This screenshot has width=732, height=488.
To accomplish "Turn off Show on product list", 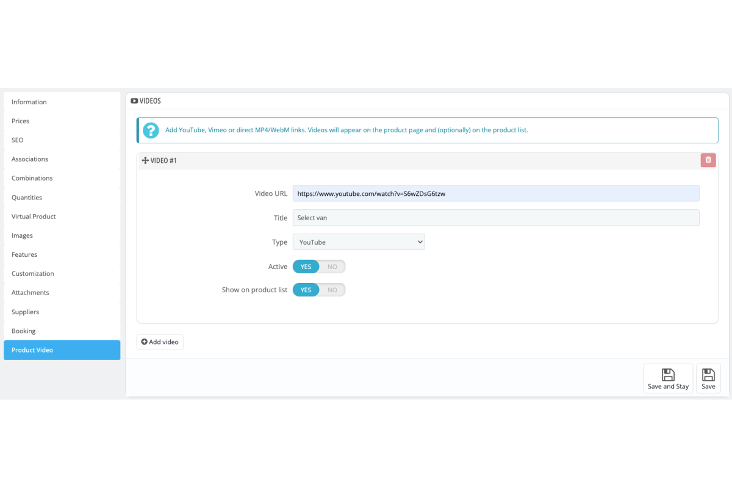I will click(x=332, y=290).
